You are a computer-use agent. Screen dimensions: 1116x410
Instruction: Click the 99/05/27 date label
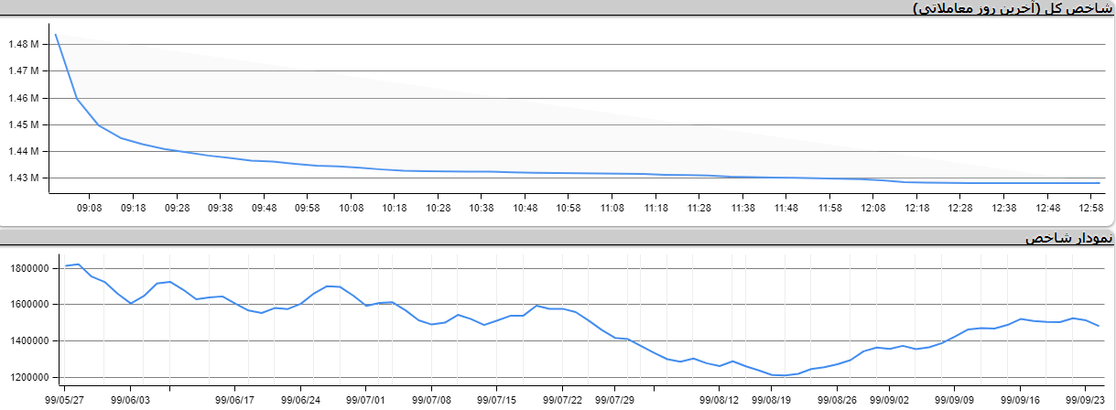coord(65,400)
